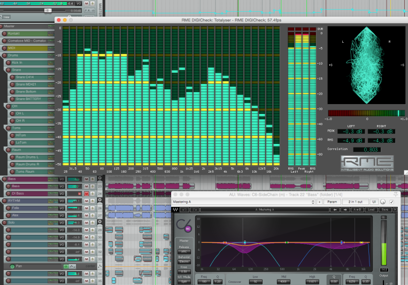The image size is (408, 285).
Task: Click the UI button in C6 window
Action: tap(374, 202)
